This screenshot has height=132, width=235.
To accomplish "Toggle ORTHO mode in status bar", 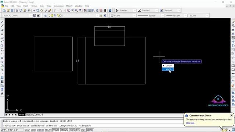I will pyautogui.click(x=40, y=130).
